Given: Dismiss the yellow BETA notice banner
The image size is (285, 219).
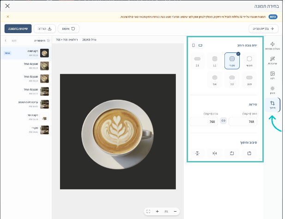Looking at the screenshot, I should (8, 17).
